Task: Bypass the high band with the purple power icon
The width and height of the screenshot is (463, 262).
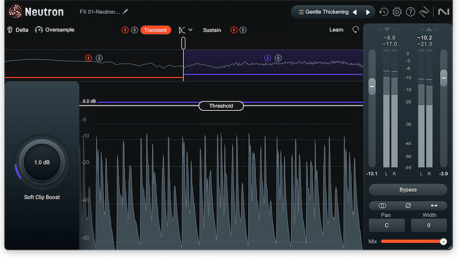Action: click(x=267, y=58)
